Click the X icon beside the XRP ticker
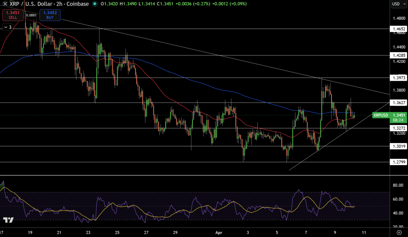This screenshot has height=237, width=408. pos(4,4)
